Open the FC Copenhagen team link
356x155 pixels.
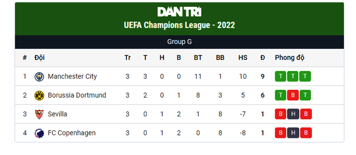click(72, 133)
